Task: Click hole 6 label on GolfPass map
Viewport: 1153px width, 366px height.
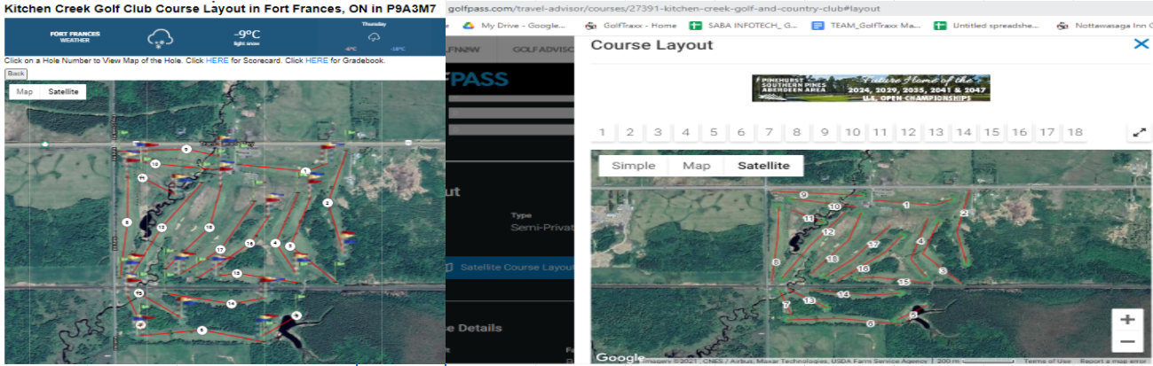Action: click(870, 323)
